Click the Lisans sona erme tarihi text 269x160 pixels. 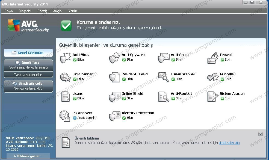pyautogui.click(x=29, y=147)
